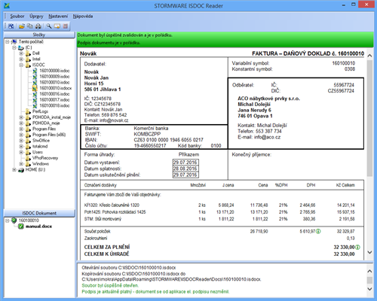Select the StwOffice folder
This screenshot has height=301, width=377.
coord(41,141)
